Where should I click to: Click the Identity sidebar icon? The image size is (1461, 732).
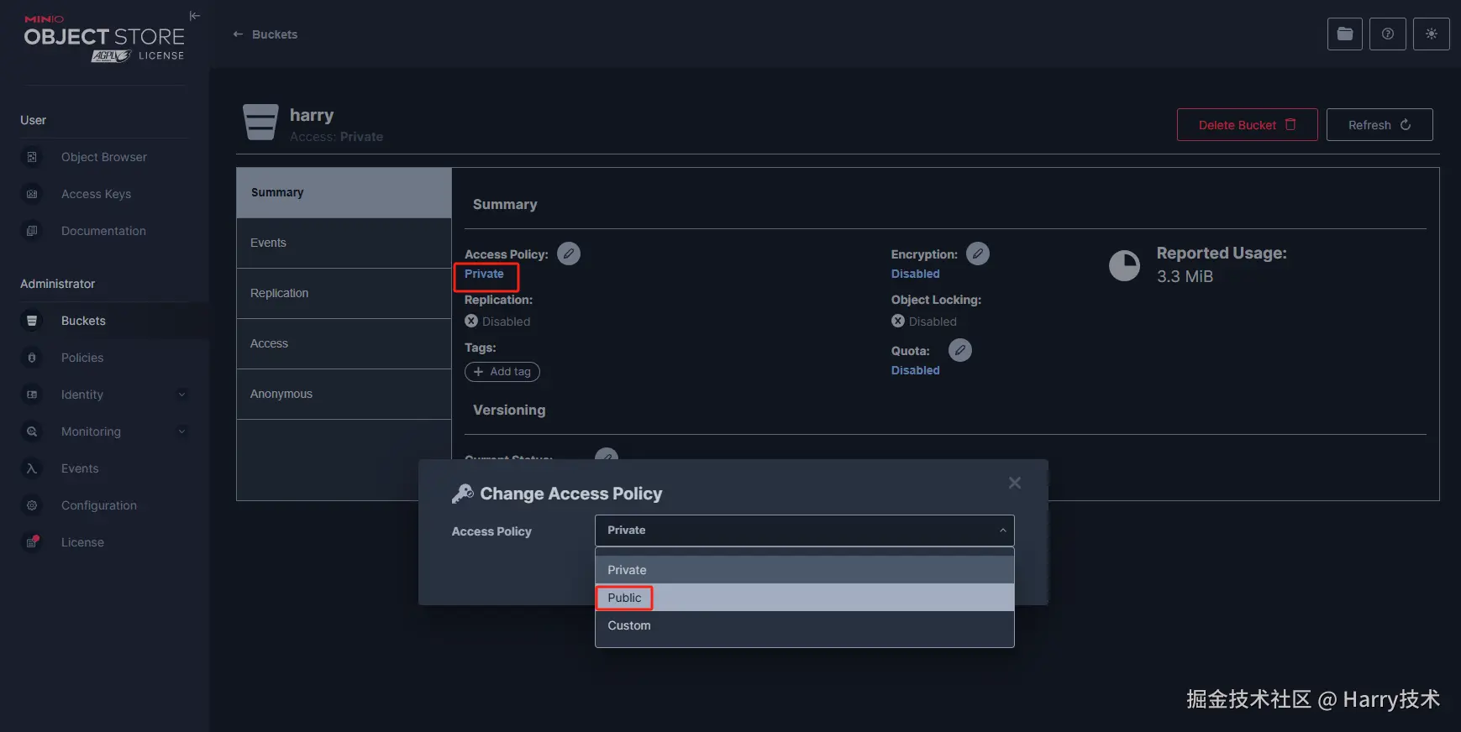(32, 395)
